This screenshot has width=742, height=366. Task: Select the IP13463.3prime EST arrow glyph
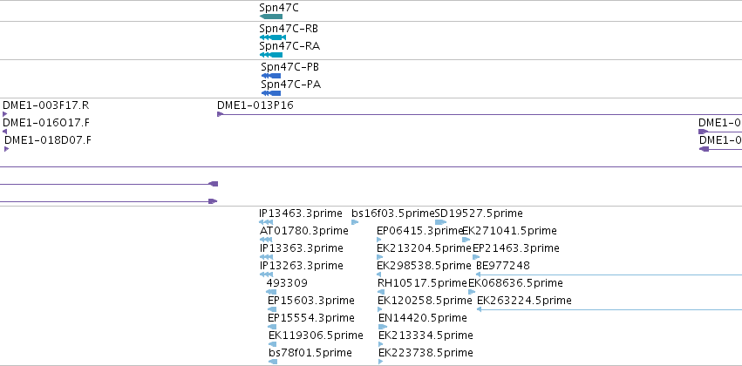pyautogui.click(x=266, y=222)
